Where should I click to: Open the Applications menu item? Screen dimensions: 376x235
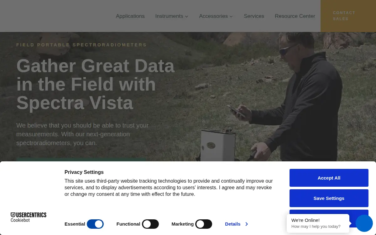click(130, 16)
